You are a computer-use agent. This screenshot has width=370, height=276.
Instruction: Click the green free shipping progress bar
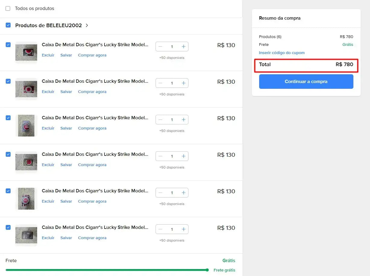click(x=106, y=270)
